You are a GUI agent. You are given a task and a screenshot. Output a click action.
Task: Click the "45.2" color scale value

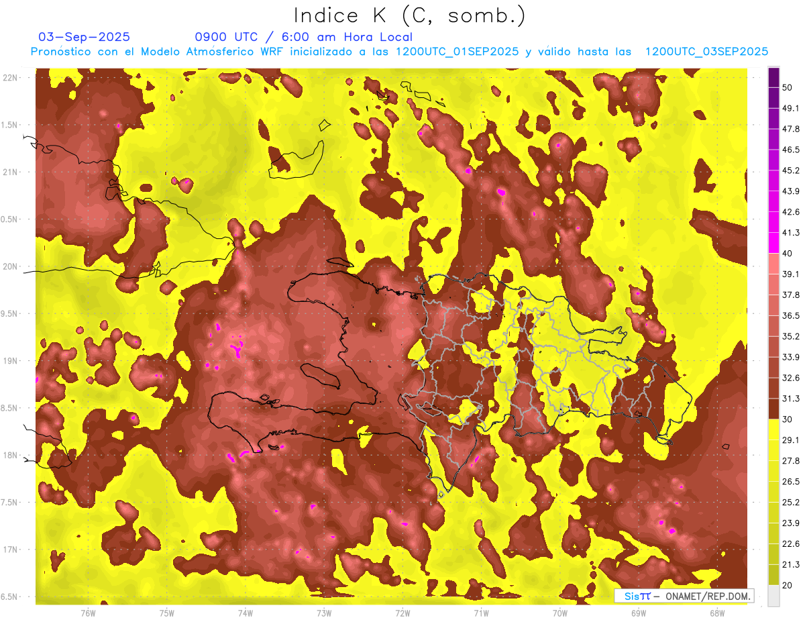[790, 170]
